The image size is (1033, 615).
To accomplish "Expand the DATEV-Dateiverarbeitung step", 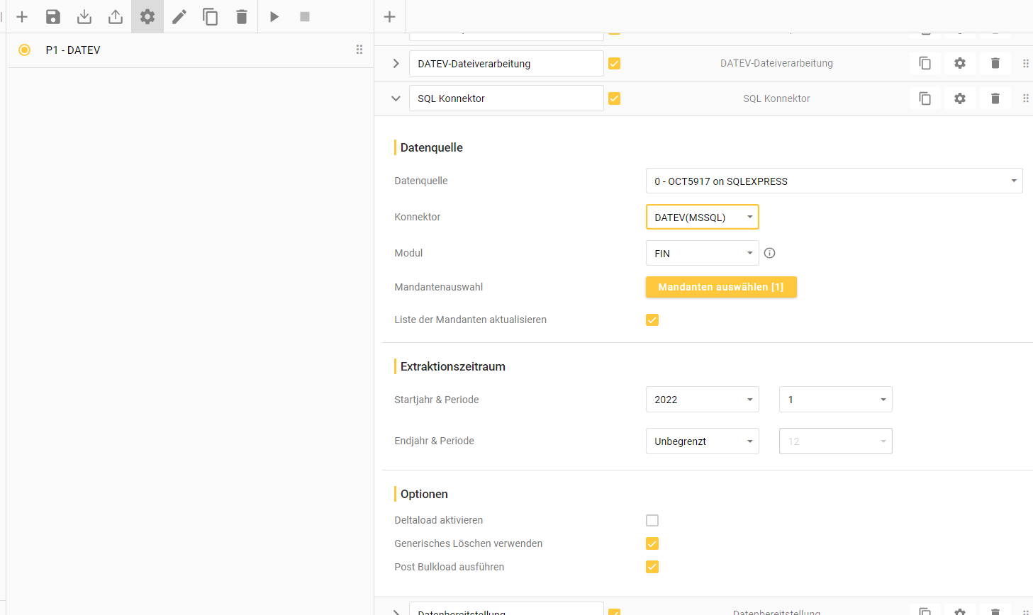I will pyautogui.click(x=395, y=63).
